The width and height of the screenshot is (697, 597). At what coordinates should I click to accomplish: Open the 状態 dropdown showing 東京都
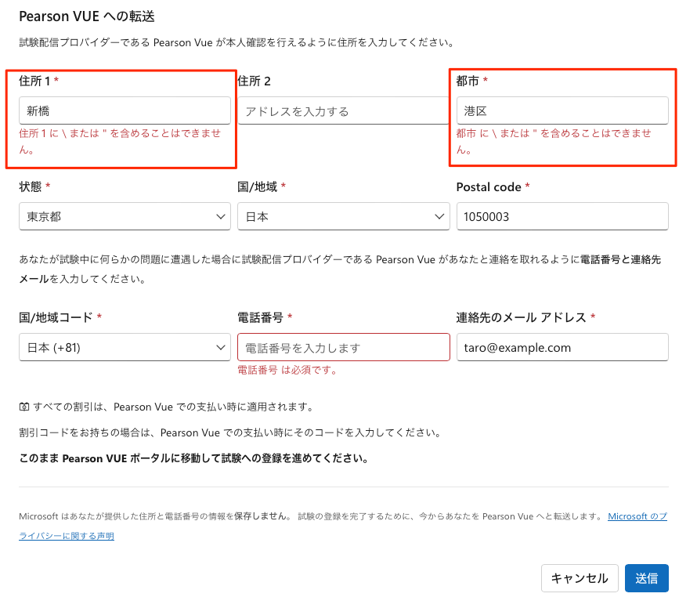coord(125,216)
